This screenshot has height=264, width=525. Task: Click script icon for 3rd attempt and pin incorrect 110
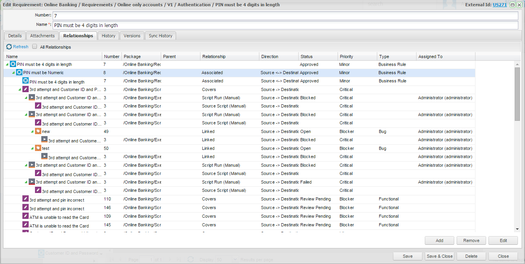pos(25,199)
